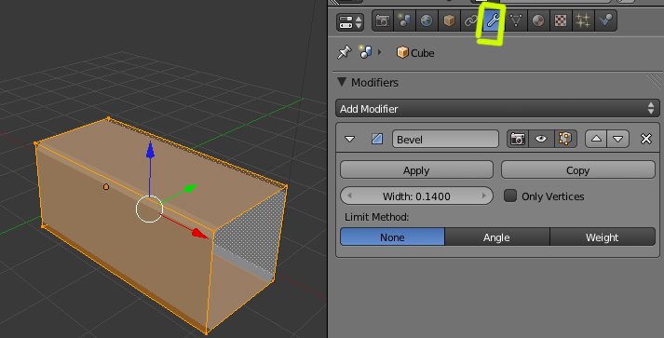
Task: Open the Particles properties tab
Action: tap(583, 20)
